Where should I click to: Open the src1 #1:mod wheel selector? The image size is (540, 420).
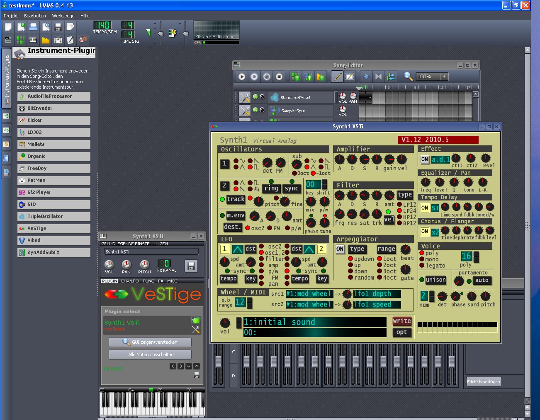[309, 294]
